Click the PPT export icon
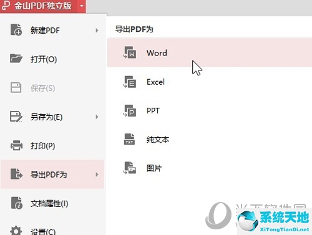This screenshot has height=235, width=312. coord(130,110)
